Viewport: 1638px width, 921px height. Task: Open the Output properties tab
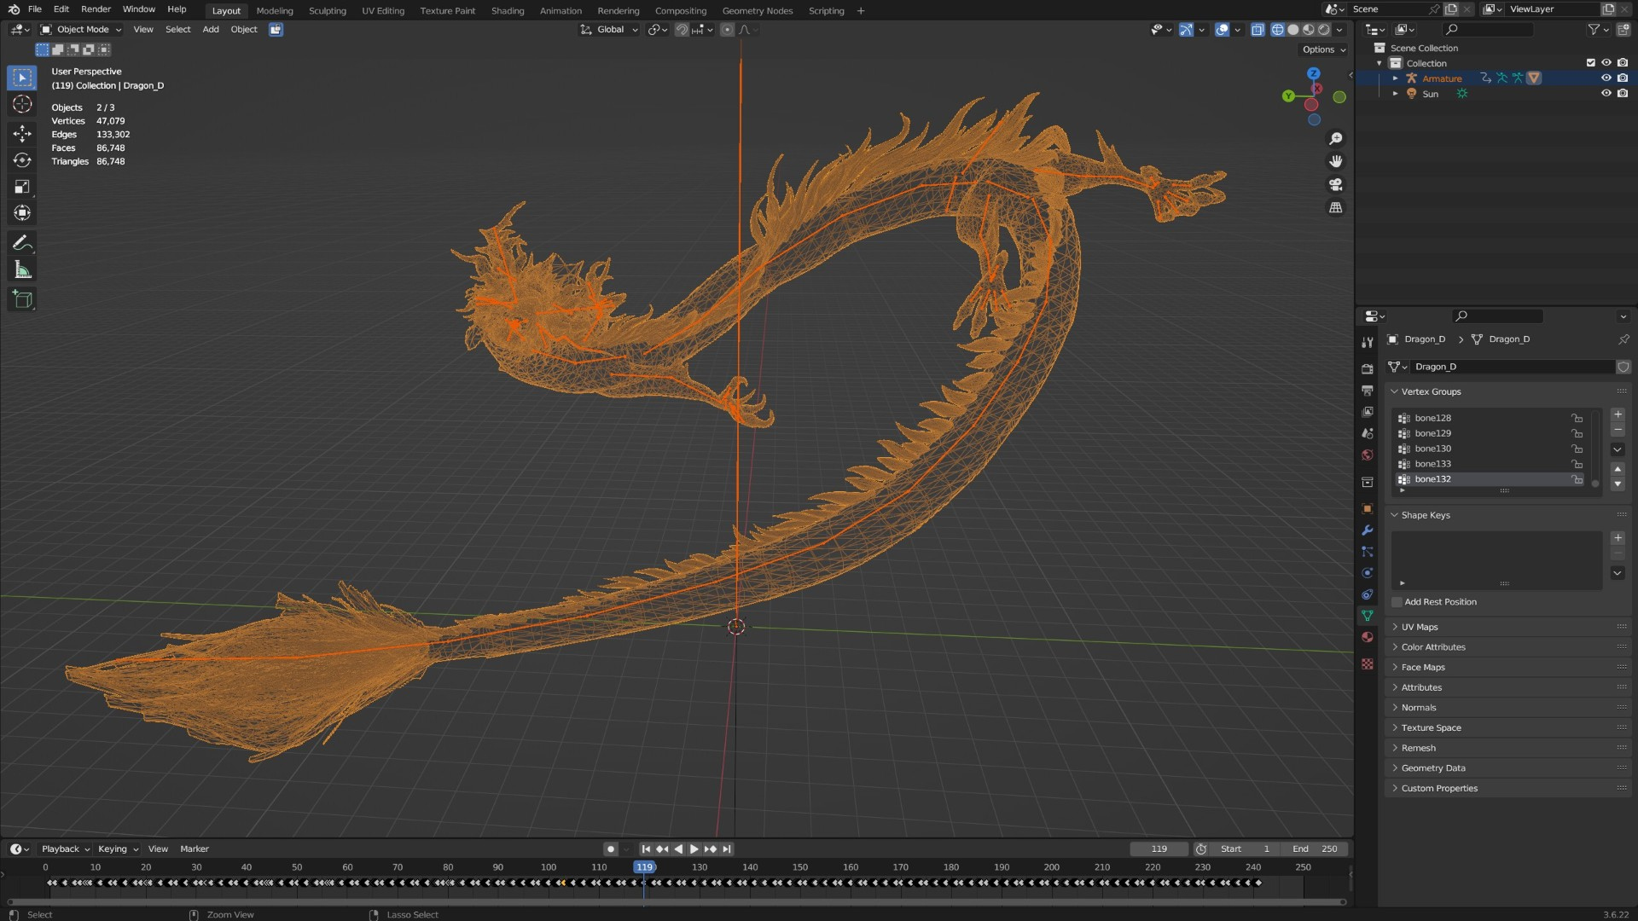[x=1368, y=391]
